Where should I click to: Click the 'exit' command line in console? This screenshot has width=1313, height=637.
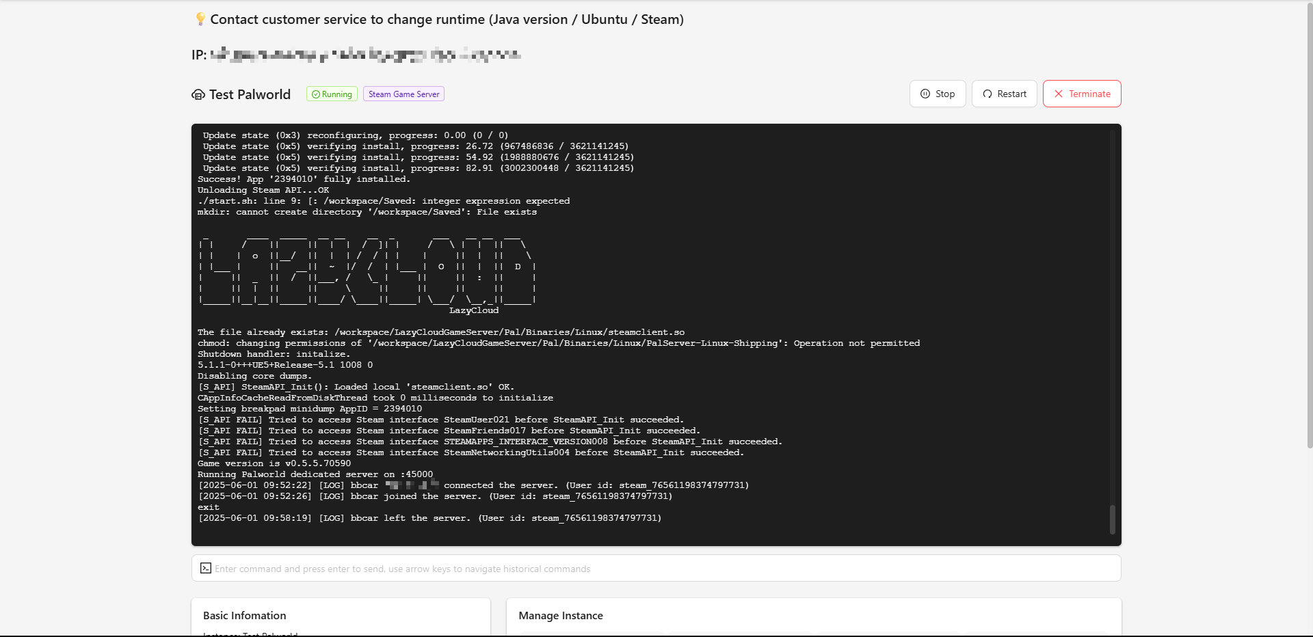click(x=209, y=507)
